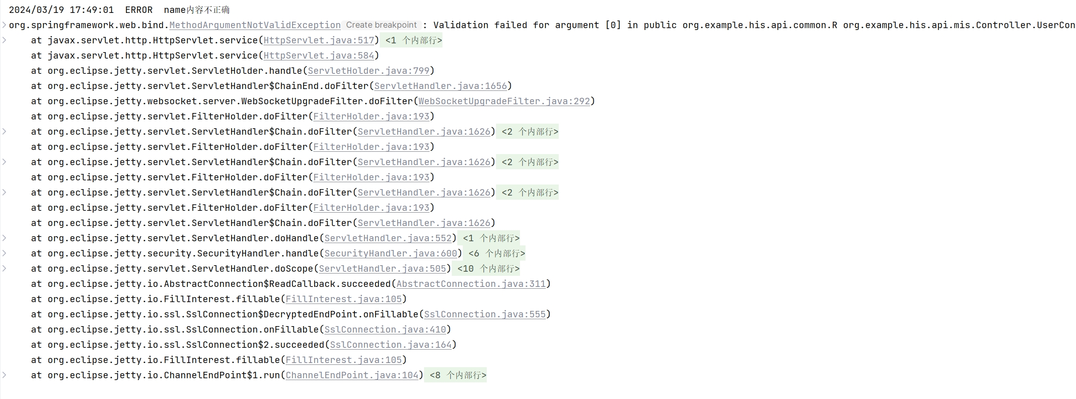The image size is (1076, 399).
Task: Open the HttpServlet.java:517 source link
Action: coord(319,40)
